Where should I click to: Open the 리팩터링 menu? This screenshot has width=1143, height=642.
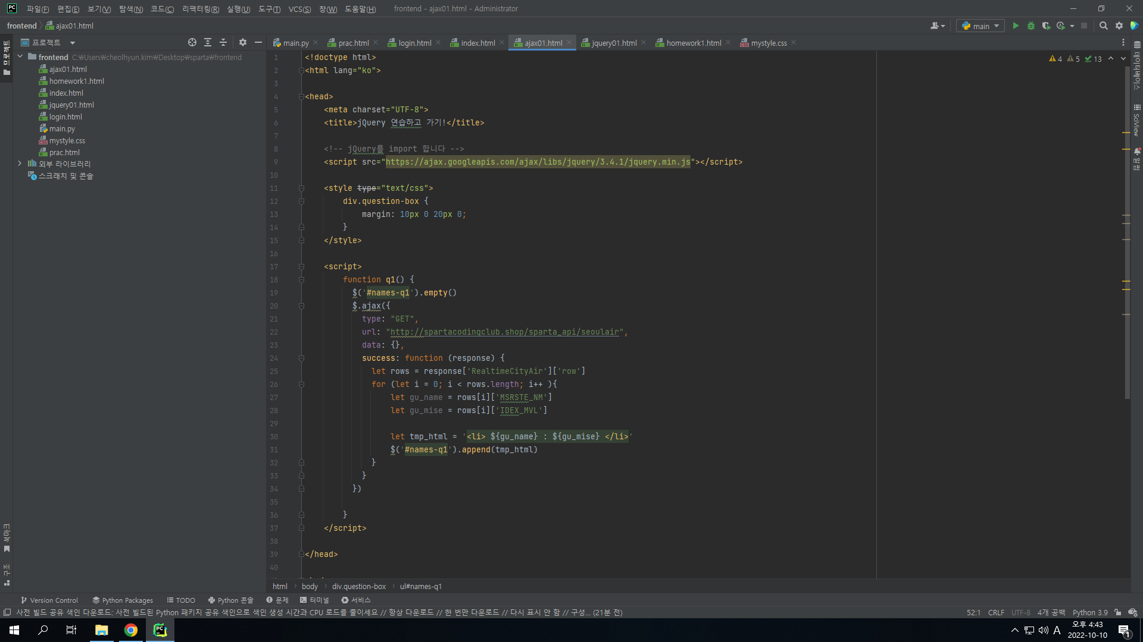(x=201, y=9)
